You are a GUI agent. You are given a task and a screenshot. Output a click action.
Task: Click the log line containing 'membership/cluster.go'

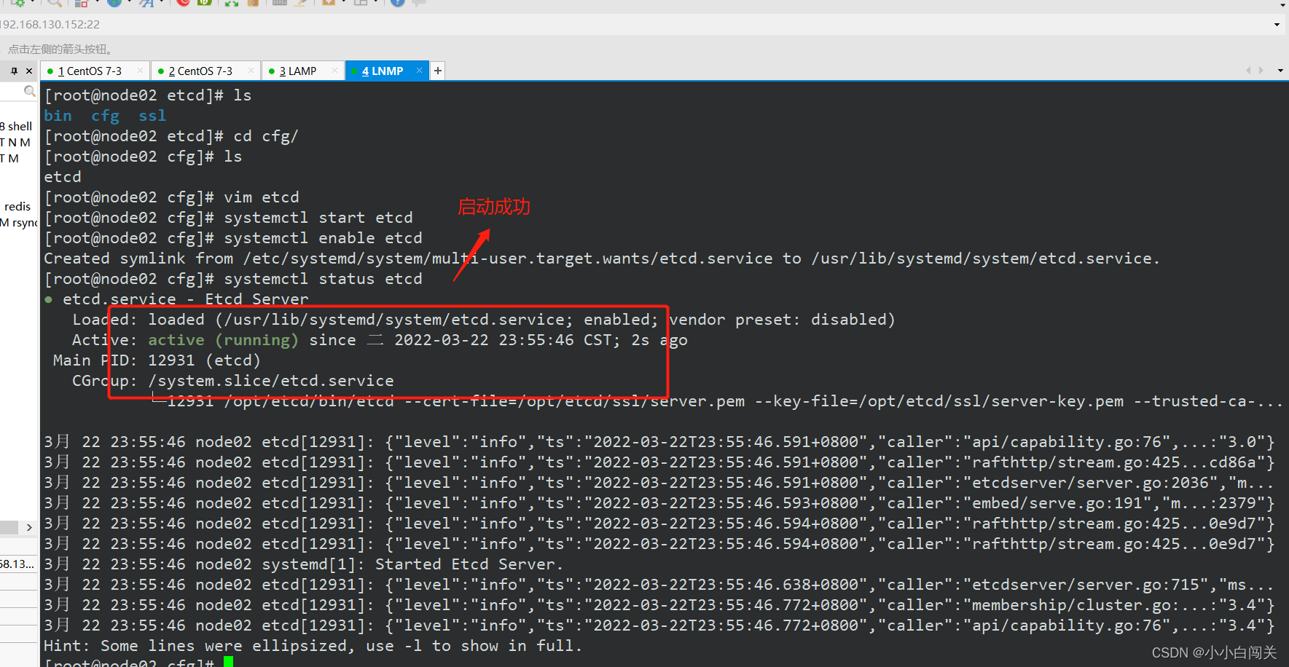tap(659, 605)
